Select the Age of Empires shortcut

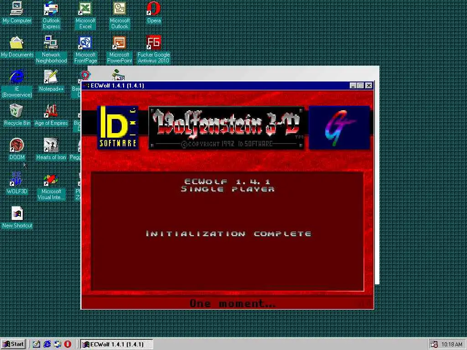tap(51, 115)
